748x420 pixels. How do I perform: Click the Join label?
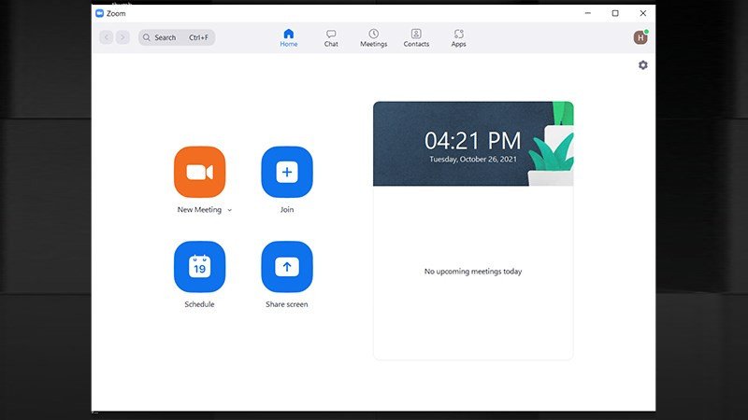(287, 209)
